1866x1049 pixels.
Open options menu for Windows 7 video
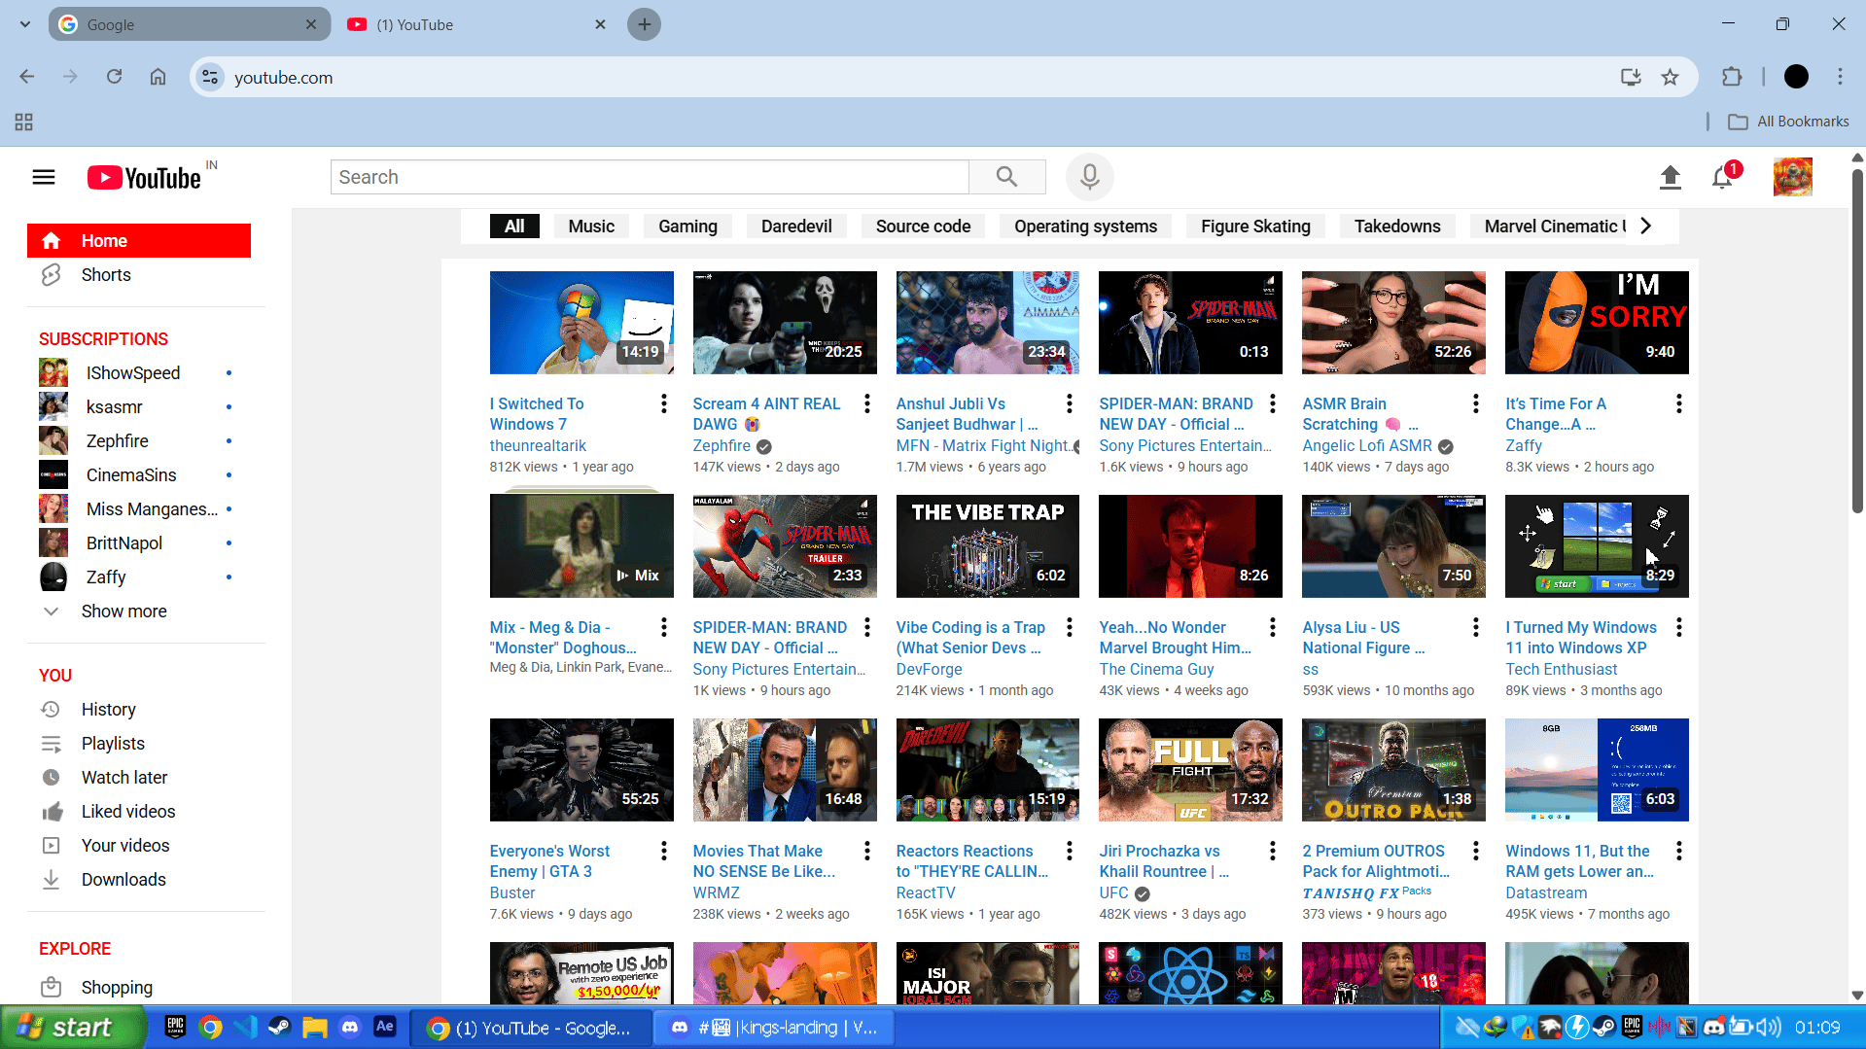[x=664, y=403]
